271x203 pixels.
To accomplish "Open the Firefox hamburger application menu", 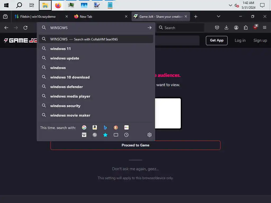I will (x=265, y=27).
